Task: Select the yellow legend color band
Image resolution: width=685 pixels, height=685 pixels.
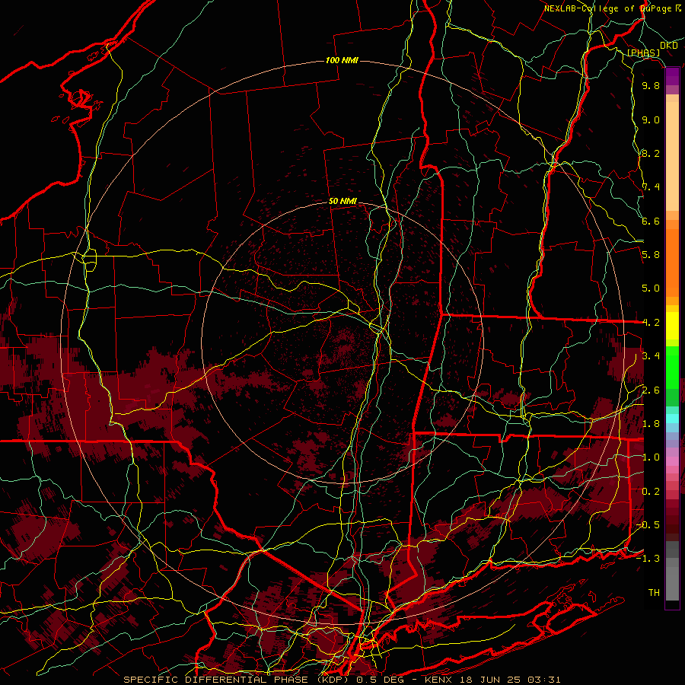Action: point(672,326)
